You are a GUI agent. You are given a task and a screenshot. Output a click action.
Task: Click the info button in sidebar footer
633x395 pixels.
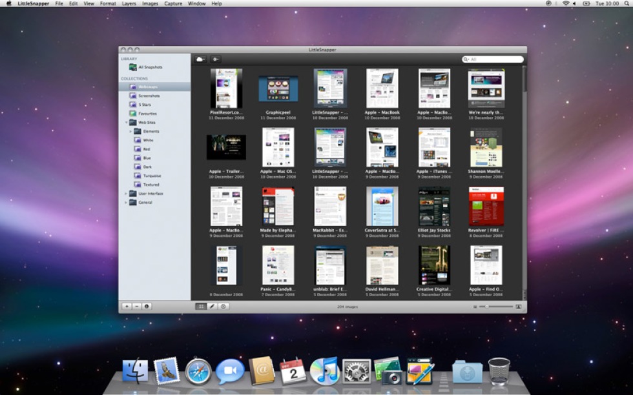point(147,307)
